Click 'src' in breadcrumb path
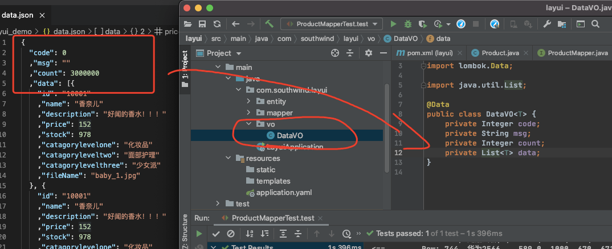The height and width of the screenshot is (249, 612). (216, 39)
